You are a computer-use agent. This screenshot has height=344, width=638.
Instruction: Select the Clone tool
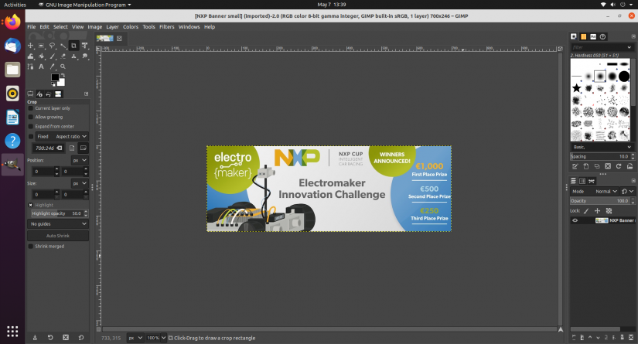(73, 56)
